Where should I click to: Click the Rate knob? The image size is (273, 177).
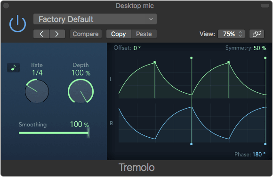click(37, 91)
